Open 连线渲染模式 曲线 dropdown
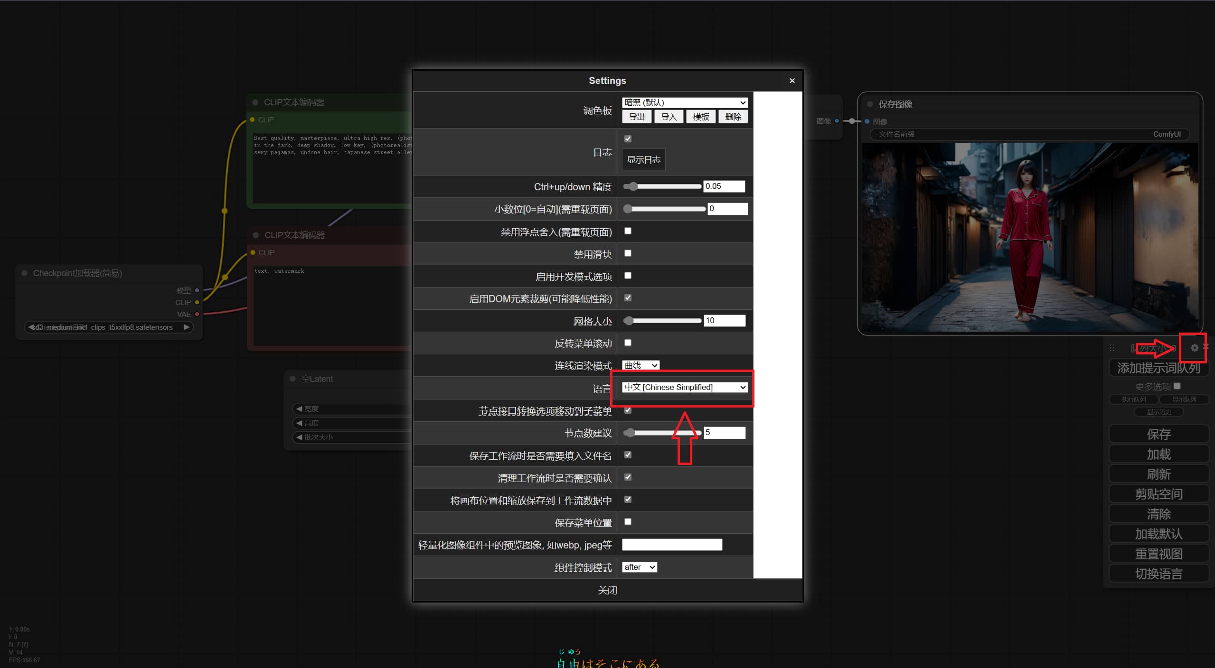 (640, 365)
